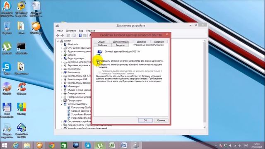Click Device Manager scrollbar up arrow

(205, 41)
